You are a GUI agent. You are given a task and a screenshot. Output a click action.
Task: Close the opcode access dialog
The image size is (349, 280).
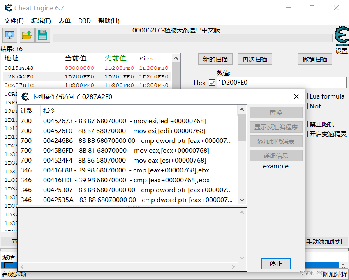(296, 96)
